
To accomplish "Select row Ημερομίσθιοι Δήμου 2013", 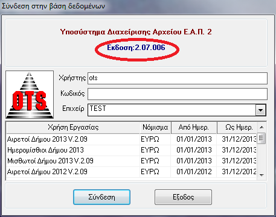I will click(x=131, y=150).
